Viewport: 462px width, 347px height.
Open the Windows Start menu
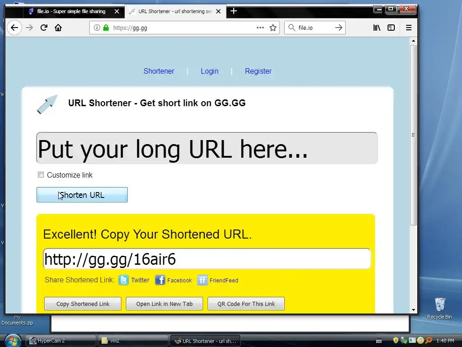coord(12,341)
